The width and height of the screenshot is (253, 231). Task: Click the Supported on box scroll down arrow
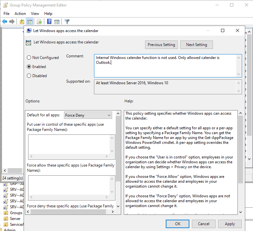239,91
